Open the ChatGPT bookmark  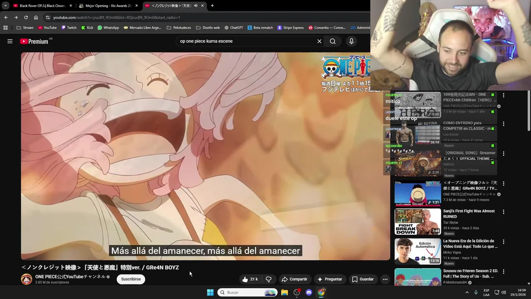[x=234, y=28]
